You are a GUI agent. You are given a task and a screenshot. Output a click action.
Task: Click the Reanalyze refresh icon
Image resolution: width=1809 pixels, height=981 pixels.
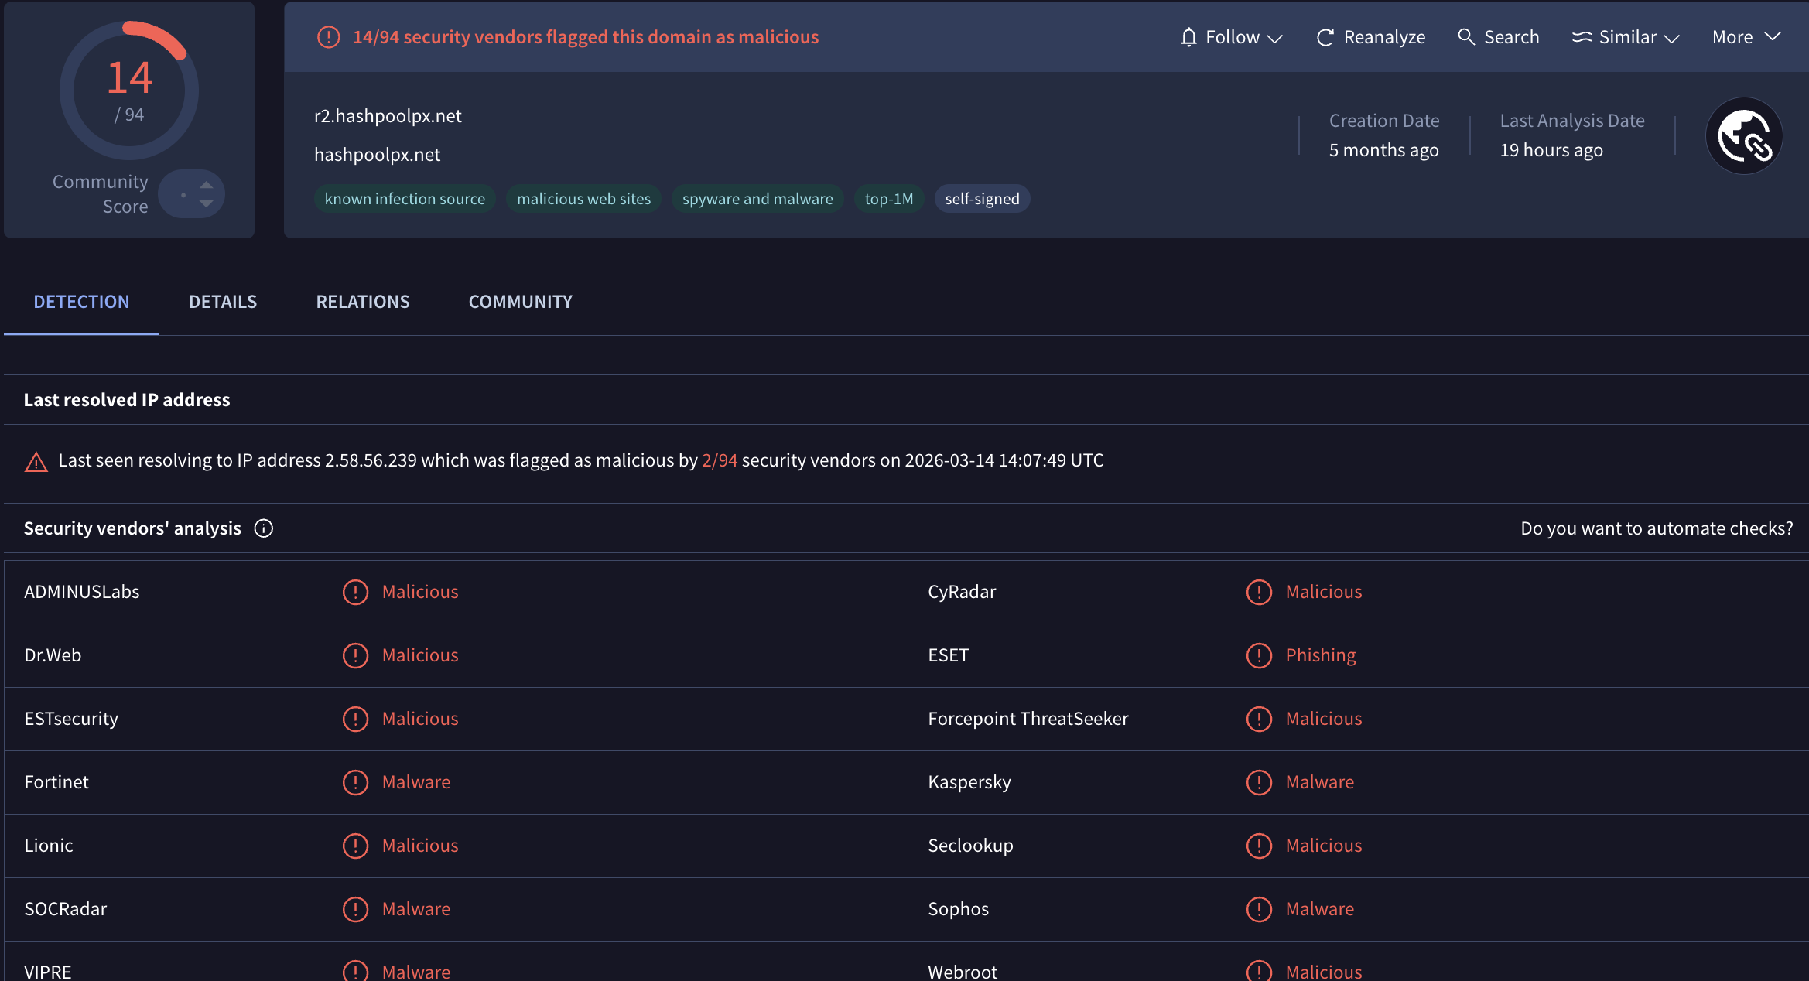click(1325, 37)
